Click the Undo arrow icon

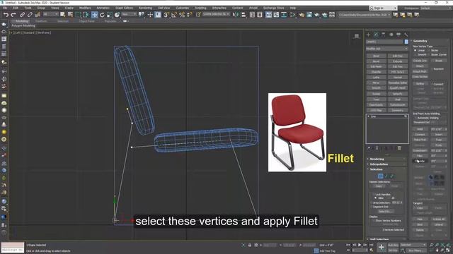(6, 15)
